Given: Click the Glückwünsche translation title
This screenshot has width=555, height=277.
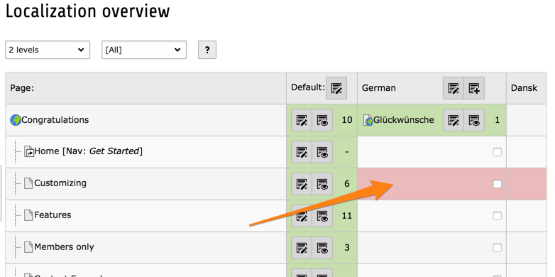Looking at the screenshot, I should (x=404, y=120).
